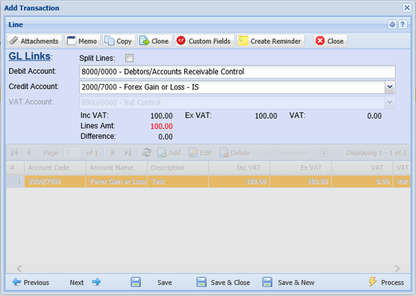
Task: Click Save & Close button
Action: point(223,282)
